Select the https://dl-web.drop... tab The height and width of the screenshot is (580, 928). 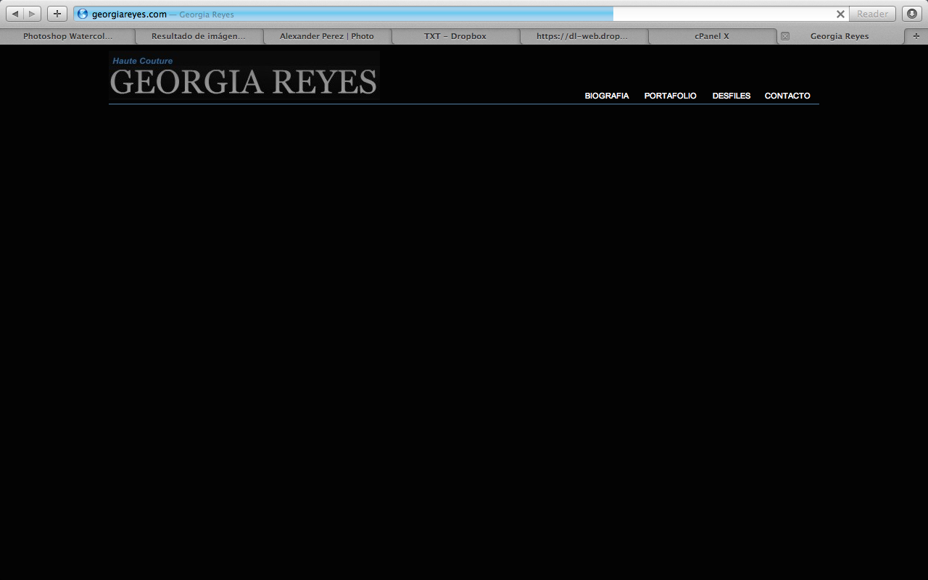pyautogui.click(x=582, y=36)
